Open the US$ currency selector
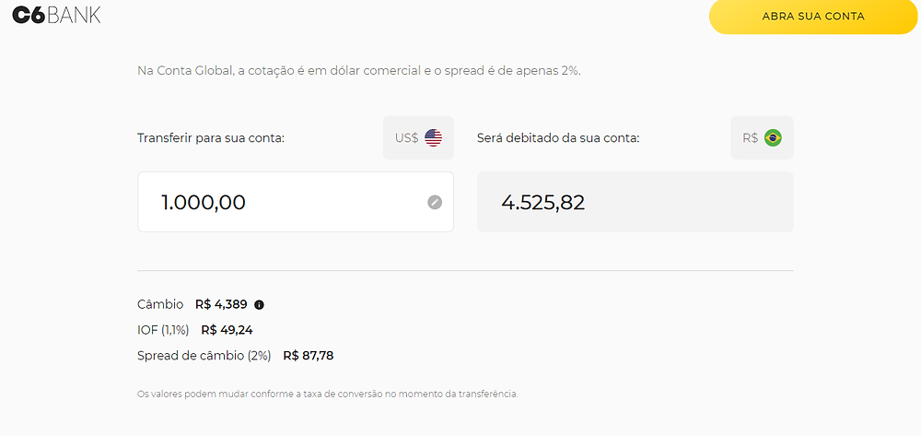Viewport: 921px width, 436px height. [x=418, y=137]
